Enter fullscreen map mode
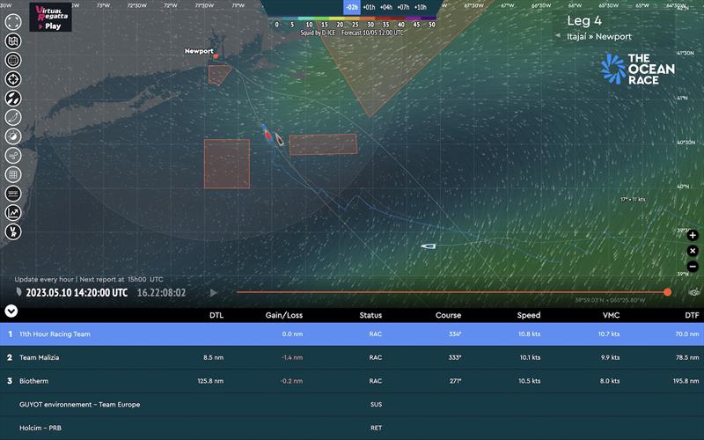 click(x=13, y=21)
